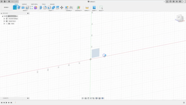Screen dimensions: 186x105
Task: Select the Create Sketch tool
Action: click(x=15, y=8)
